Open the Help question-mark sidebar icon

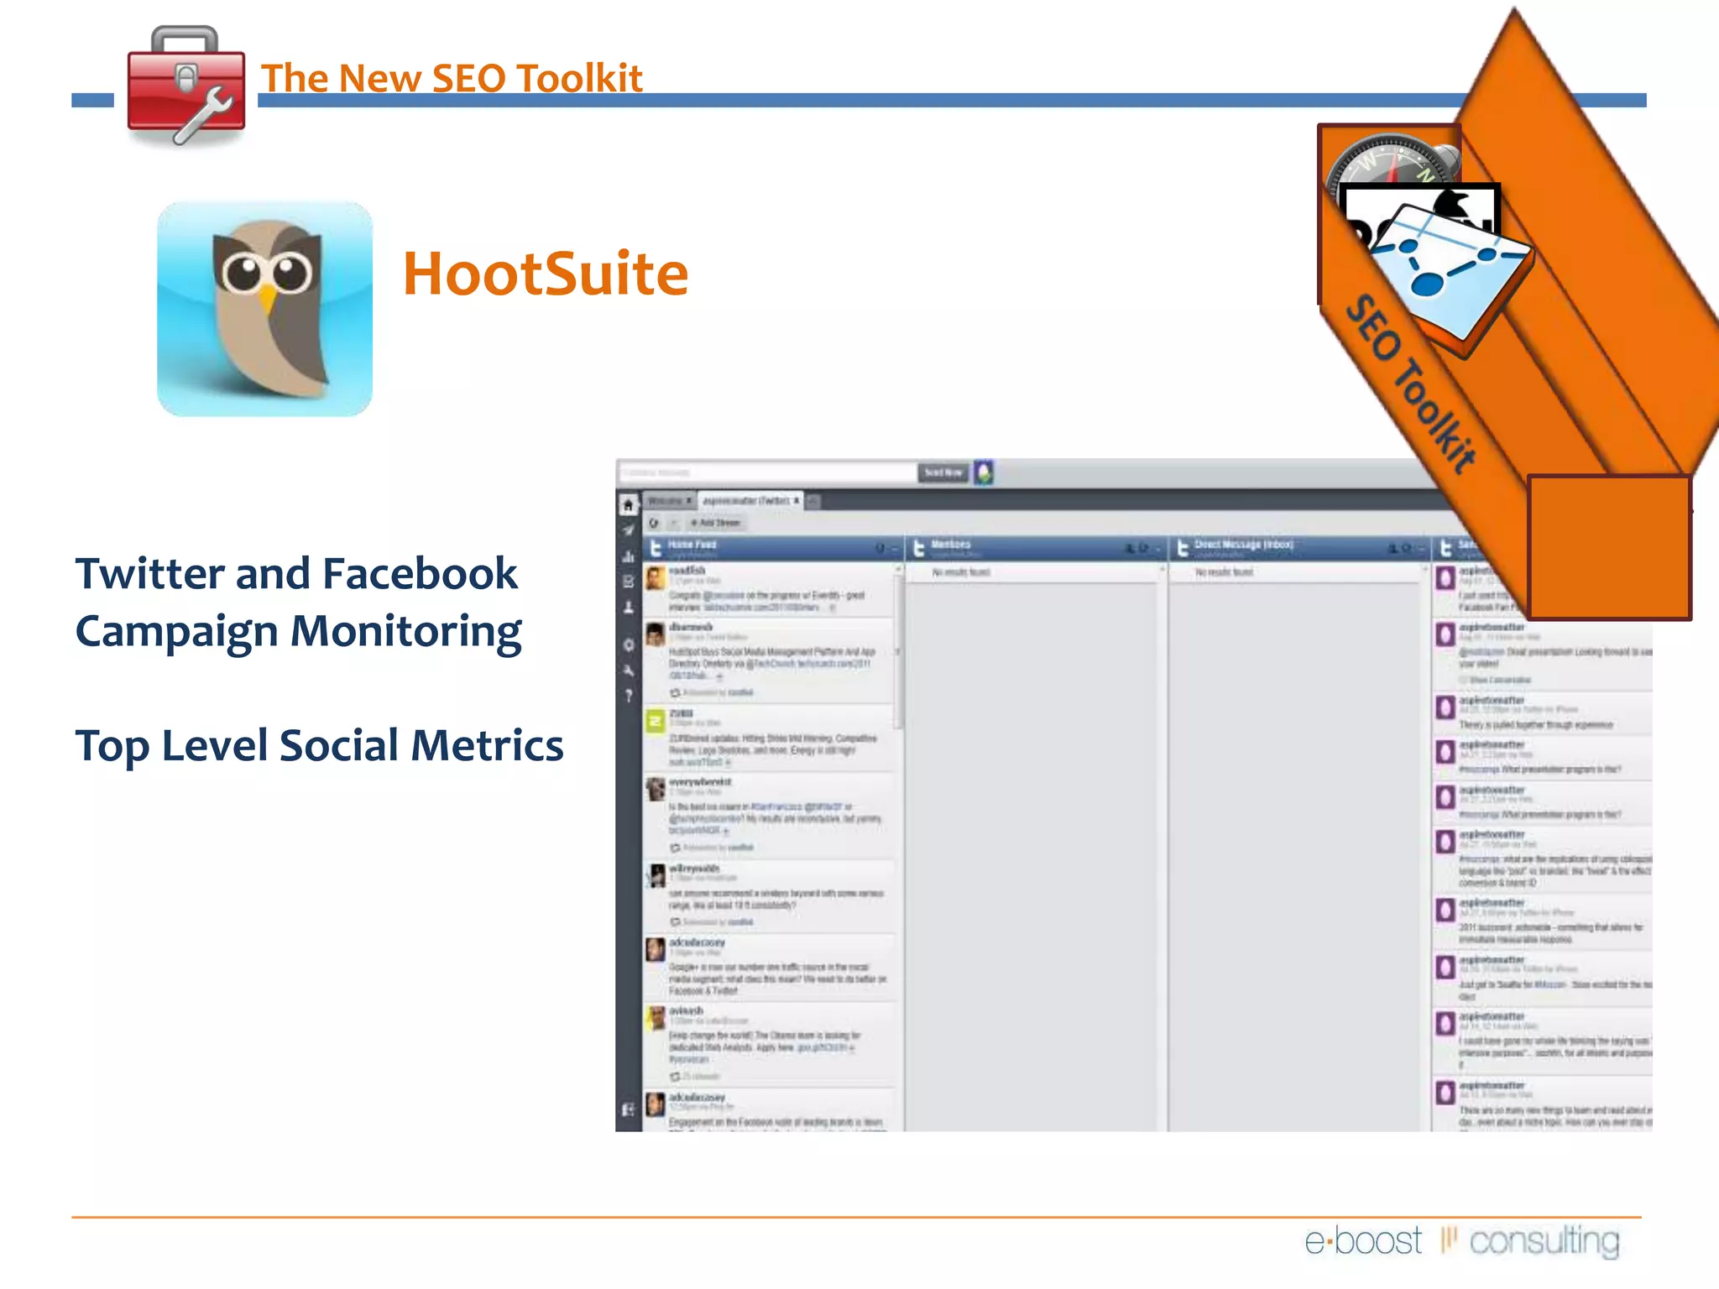628,695
